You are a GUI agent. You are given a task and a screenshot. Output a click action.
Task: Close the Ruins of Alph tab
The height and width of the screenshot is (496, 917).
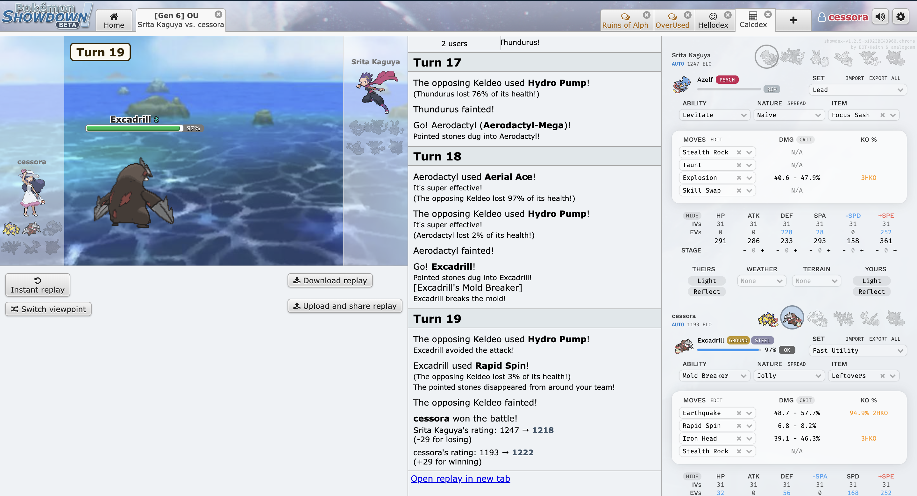[x=646, y=15]
